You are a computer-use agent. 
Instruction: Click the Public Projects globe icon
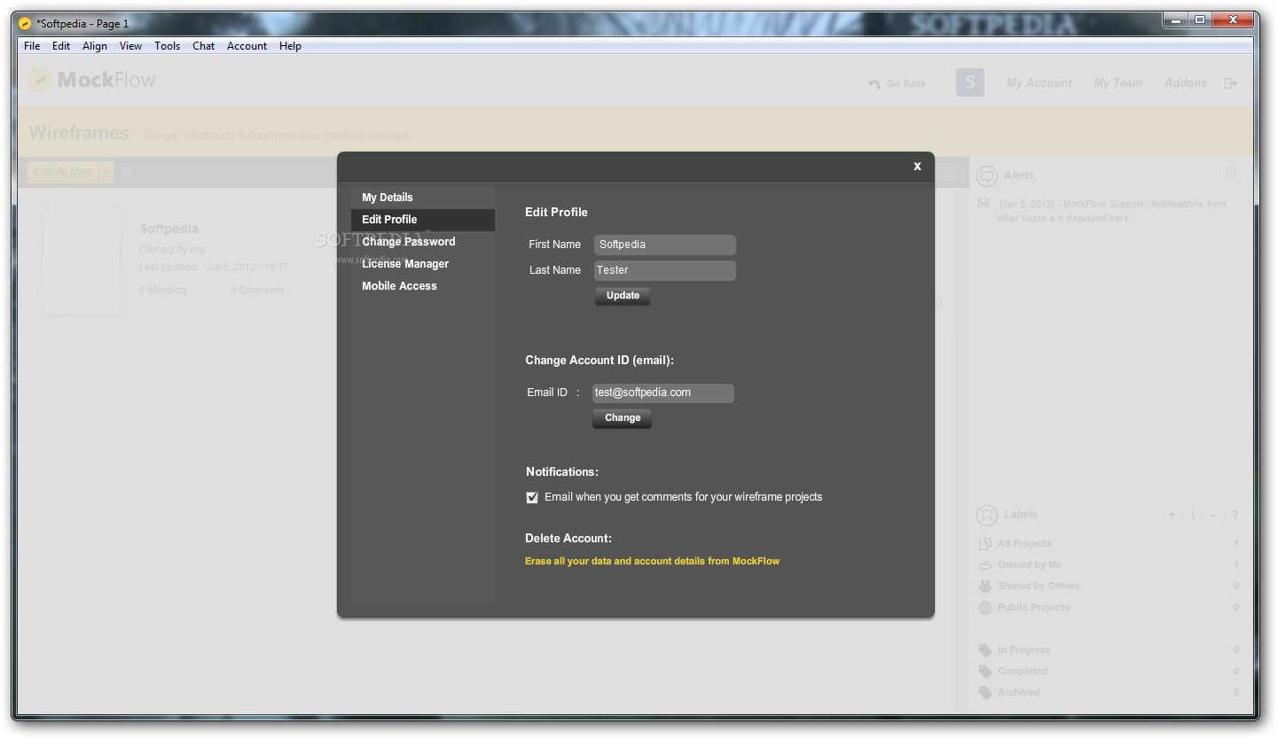tap(984, 608)
